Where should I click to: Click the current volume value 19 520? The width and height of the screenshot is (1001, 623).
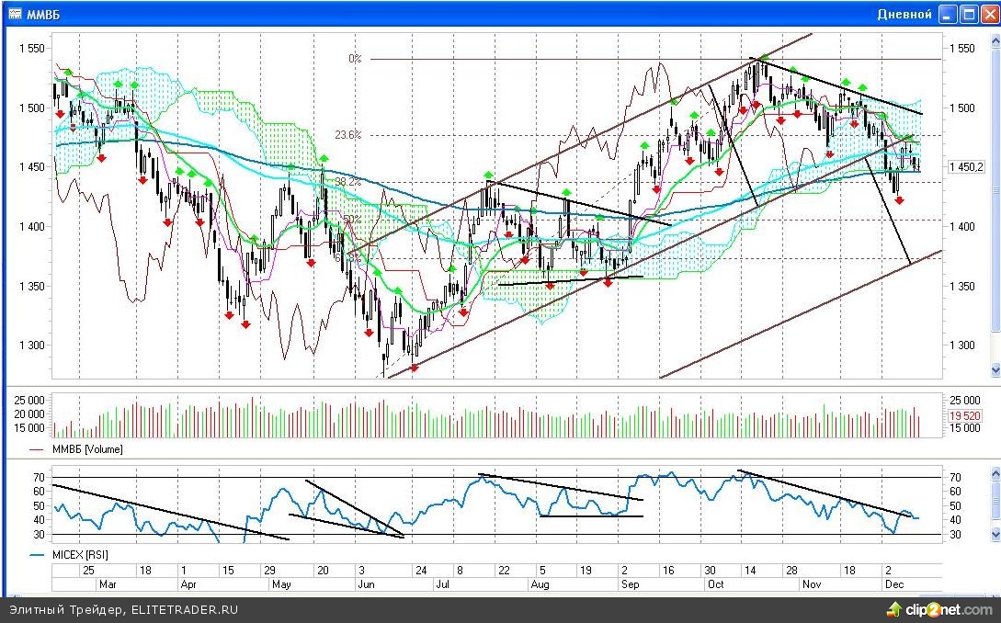coord(965,415)
